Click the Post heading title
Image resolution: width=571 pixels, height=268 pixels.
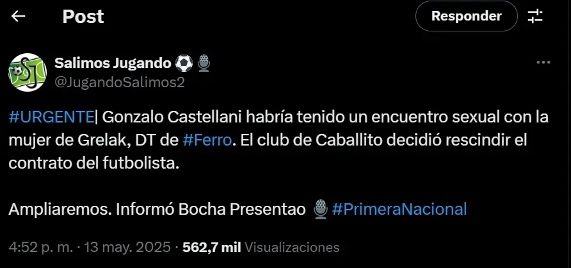tap(83, 17)
